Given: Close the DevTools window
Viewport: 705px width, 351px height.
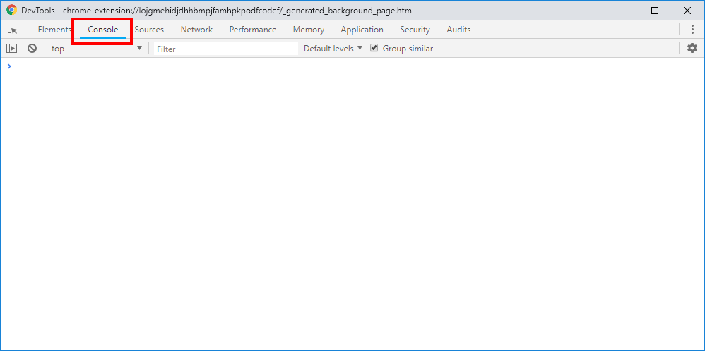Looking at the screenshot, I should pos(687,11).
